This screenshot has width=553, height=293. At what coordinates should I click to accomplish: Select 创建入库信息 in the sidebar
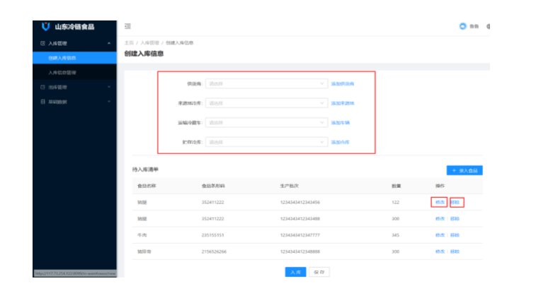pos(62,58)
